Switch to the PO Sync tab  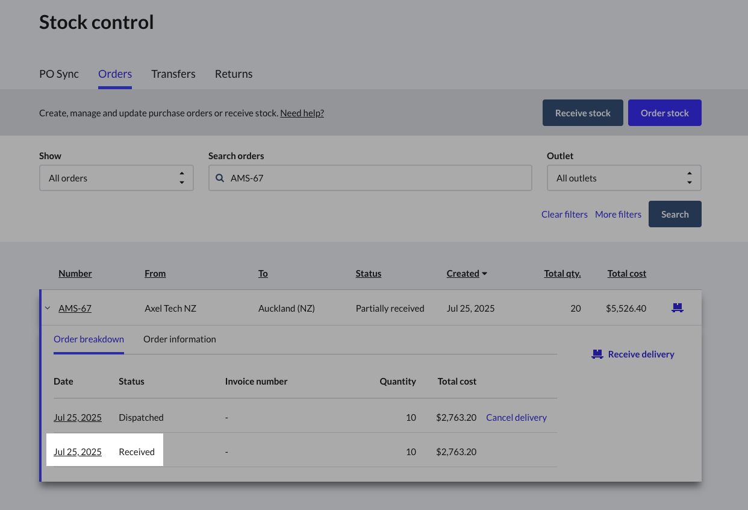point(59,74)
